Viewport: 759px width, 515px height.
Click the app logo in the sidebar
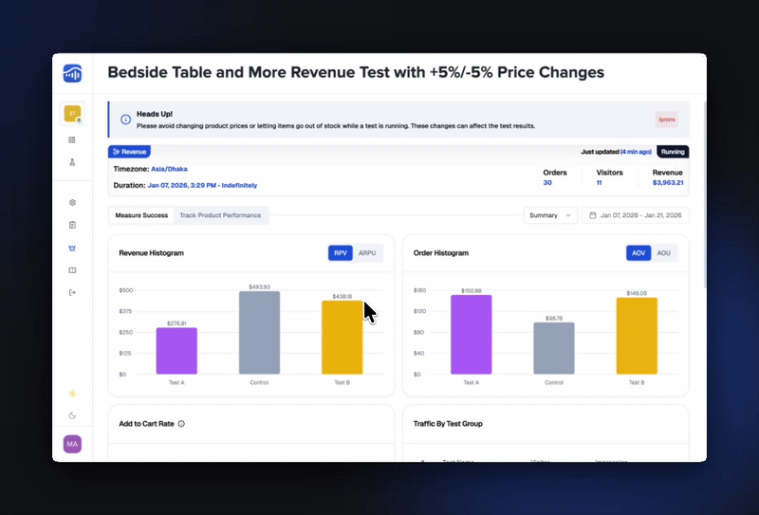point(72,73)
